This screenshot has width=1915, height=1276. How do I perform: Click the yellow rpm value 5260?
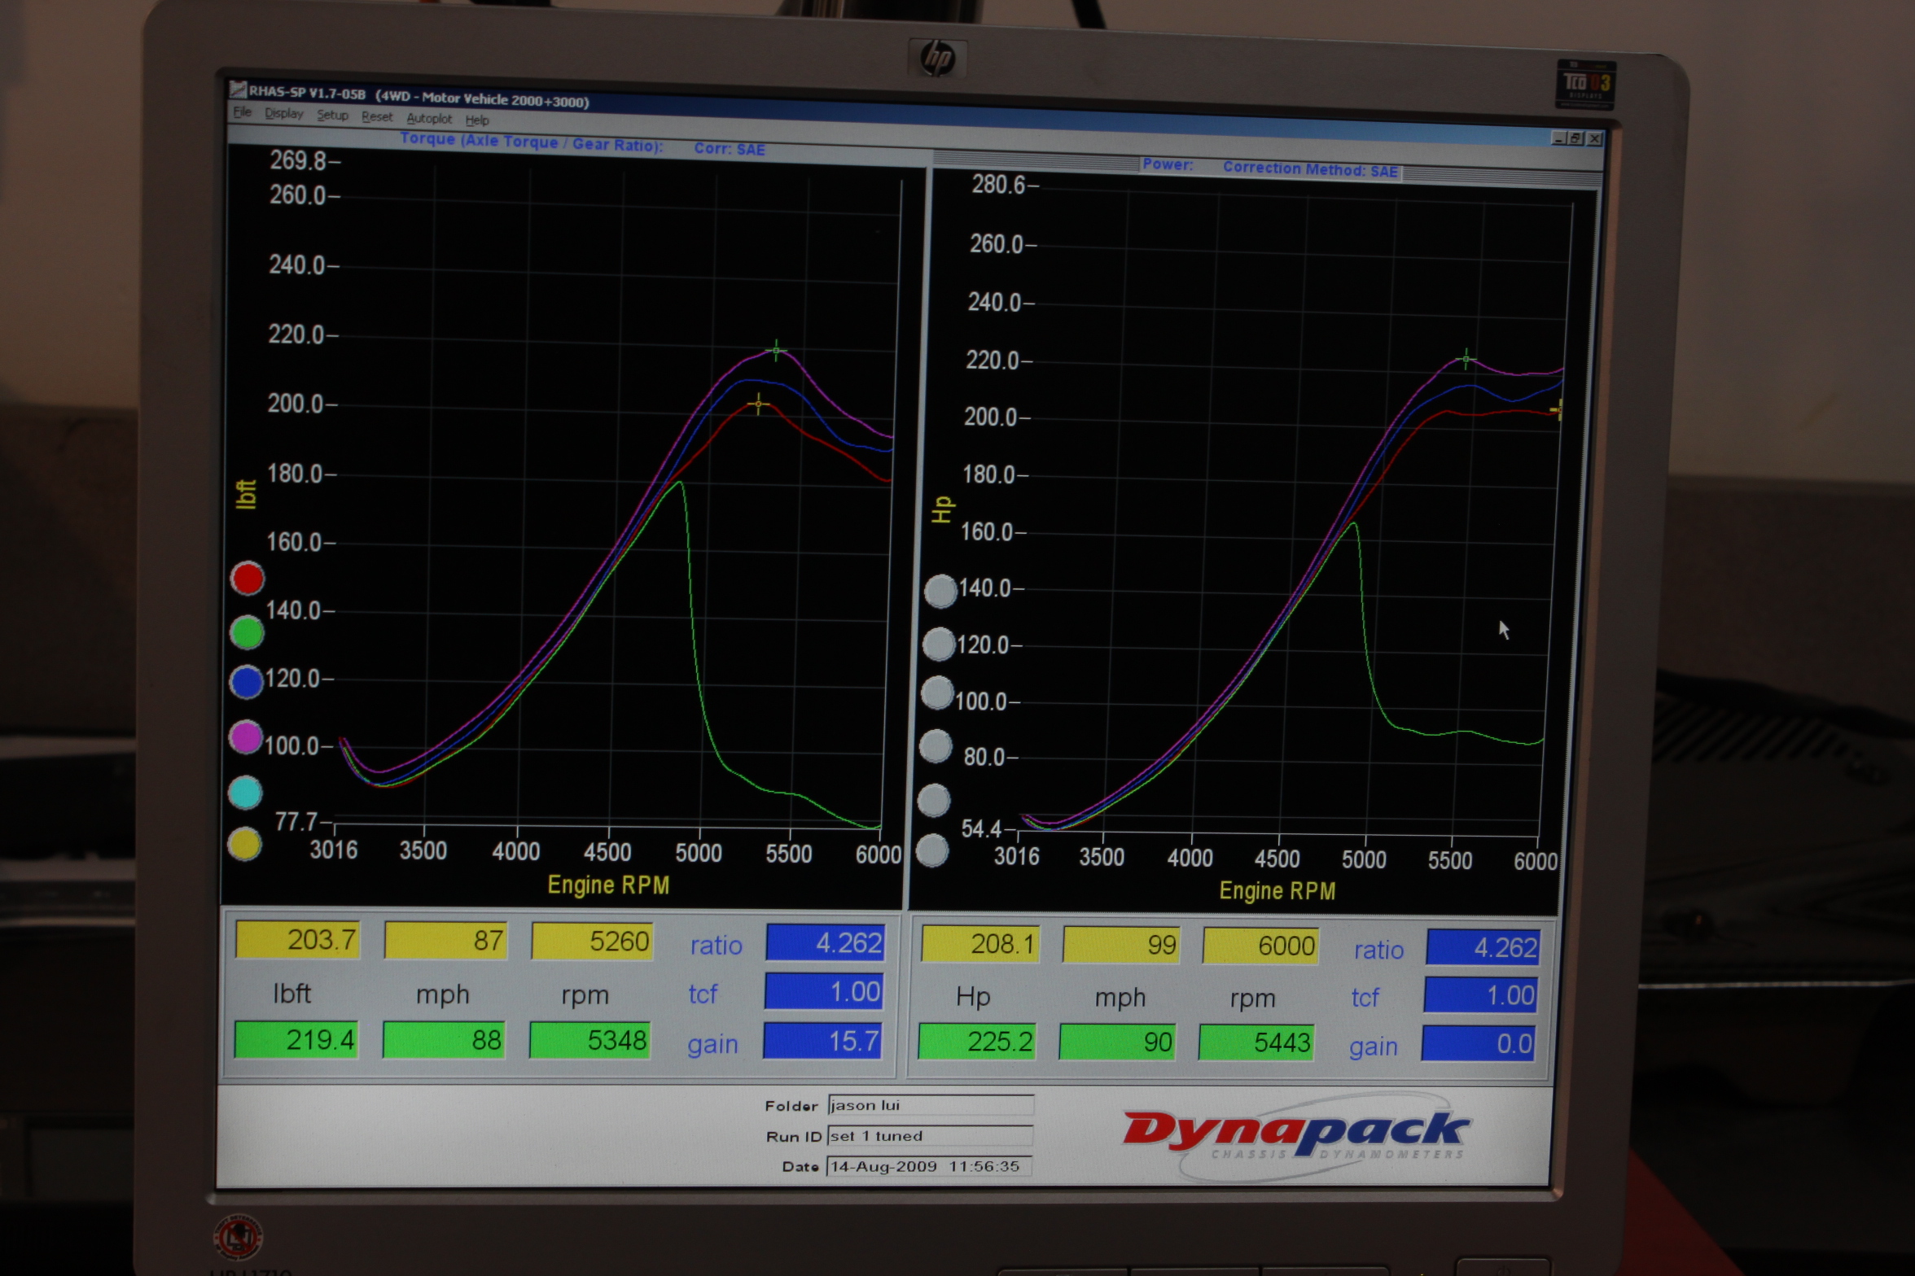tap(592, 942)
